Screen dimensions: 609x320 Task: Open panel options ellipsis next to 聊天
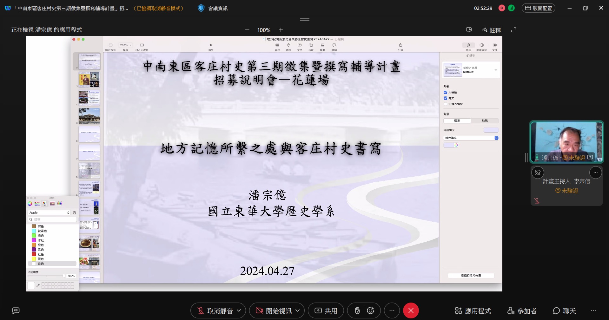pos(593,311)
